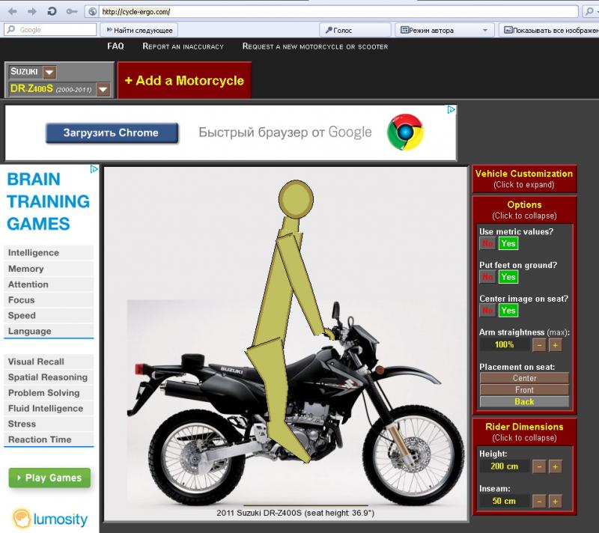Click the 'Fluid Intelligence' ad link

tap(49, 409)
